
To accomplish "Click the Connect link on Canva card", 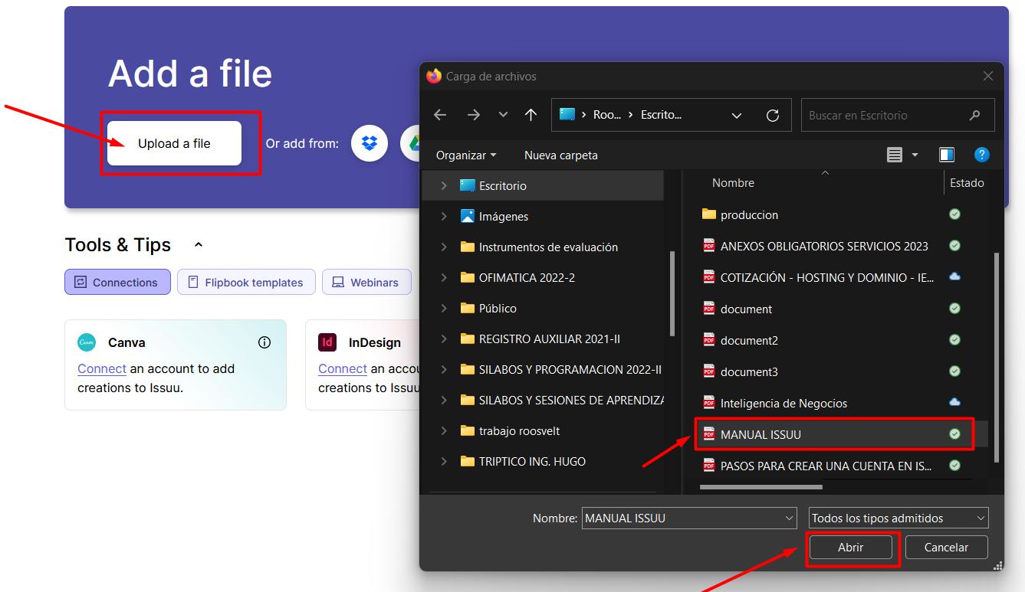I will pos(102,368).
